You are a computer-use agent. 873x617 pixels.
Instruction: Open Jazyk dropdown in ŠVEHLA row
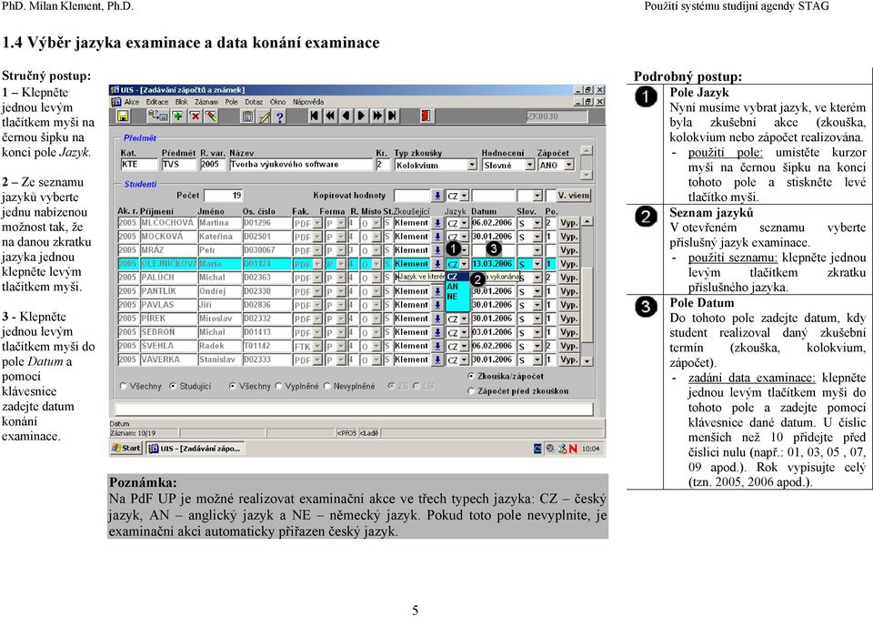[x=465, y=346]
